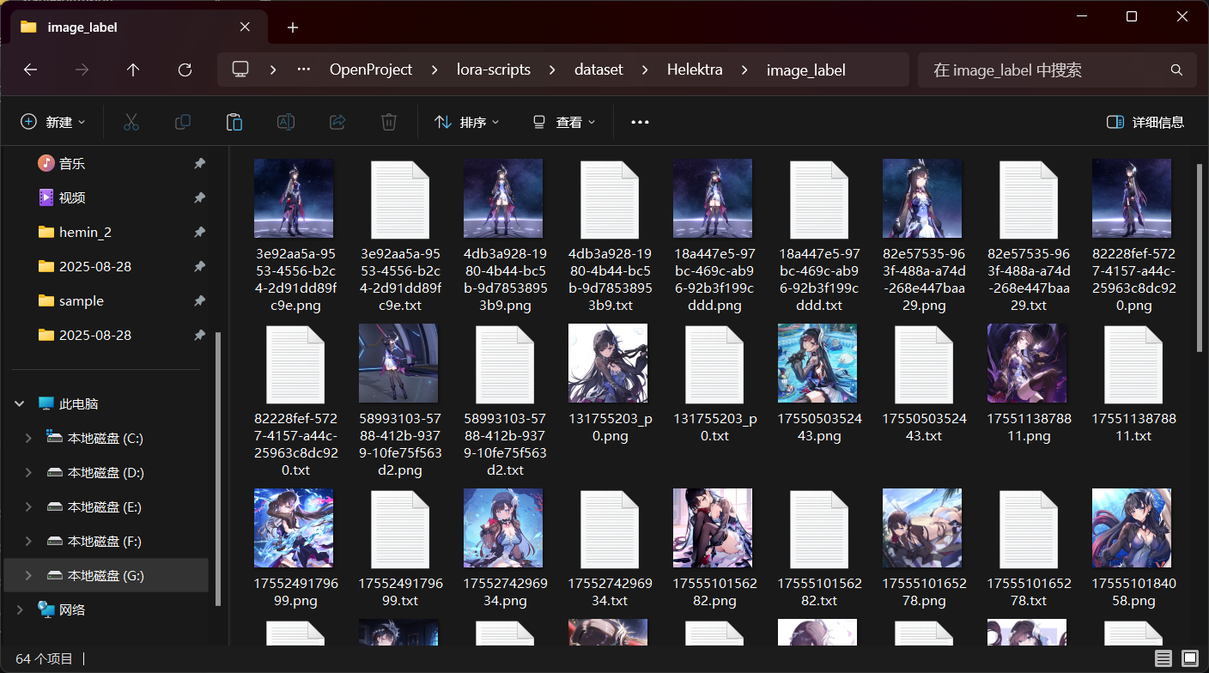Expand the Network tree node
This screenshot has width=1209, height=673.
[x=20, y=609]
